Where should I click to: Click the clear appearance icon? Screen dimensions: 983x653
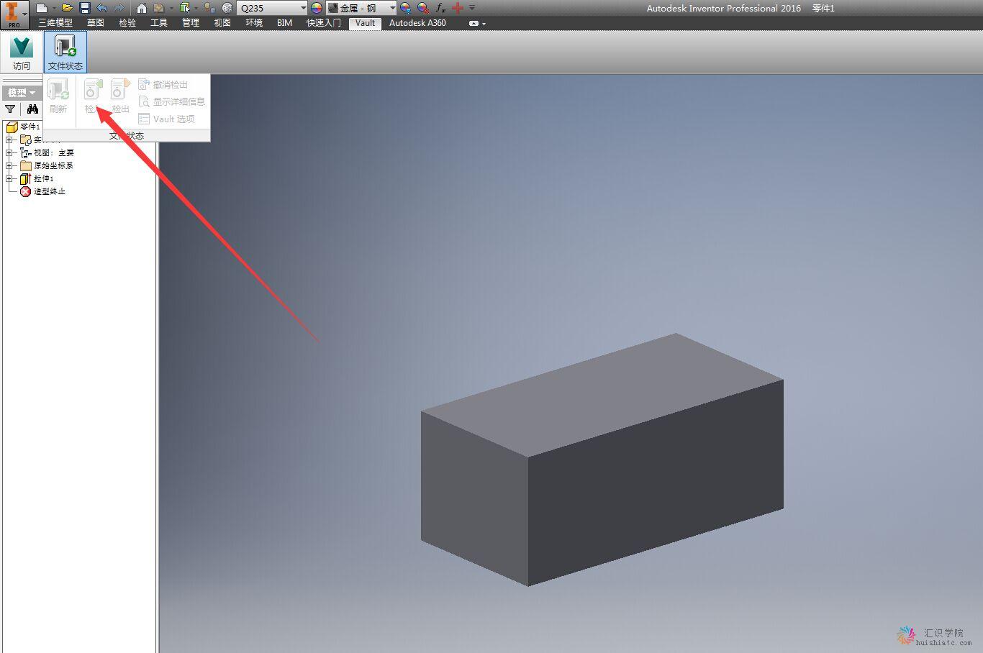[423, 8]
